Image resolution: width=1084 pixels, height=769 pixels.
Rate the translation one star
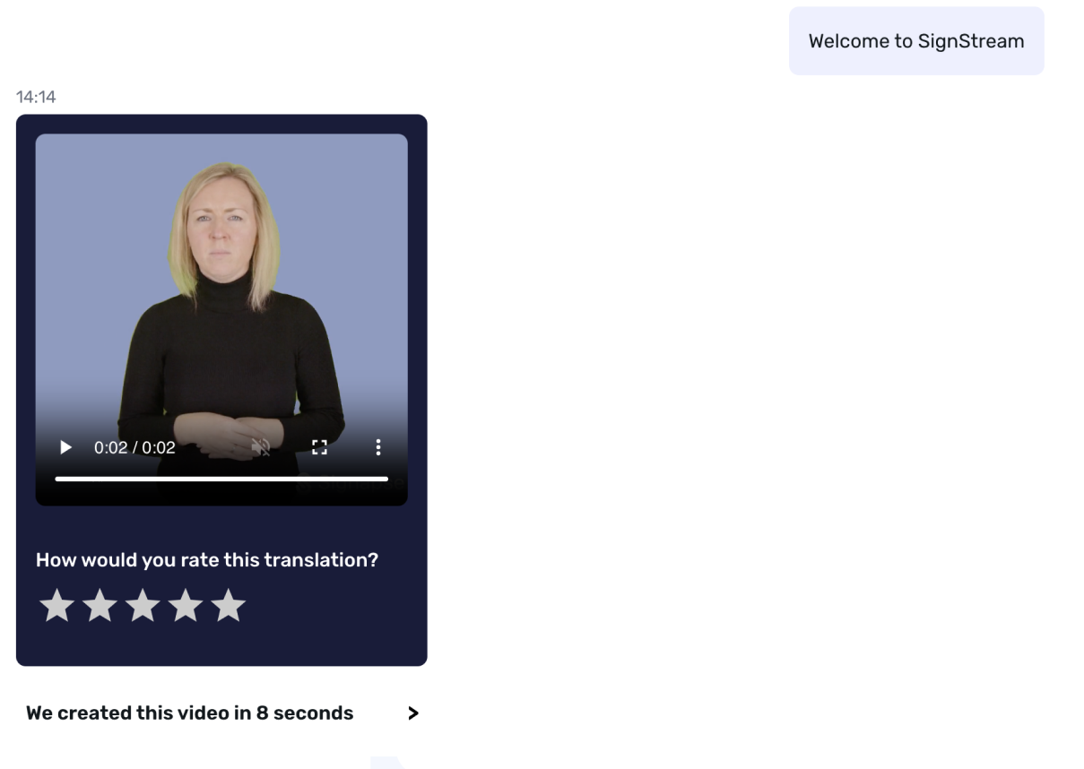click(x=56, y=606)
